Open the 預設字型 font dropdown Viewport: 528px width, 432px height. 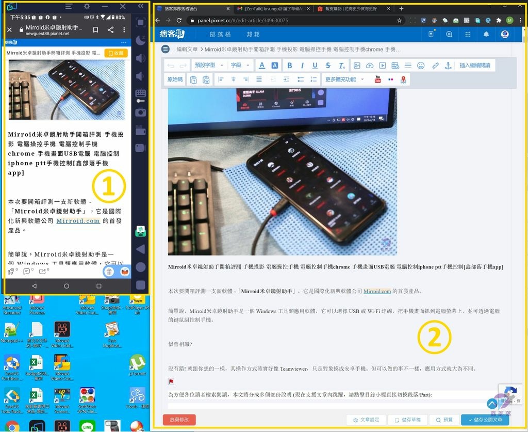tap(209, 66)
